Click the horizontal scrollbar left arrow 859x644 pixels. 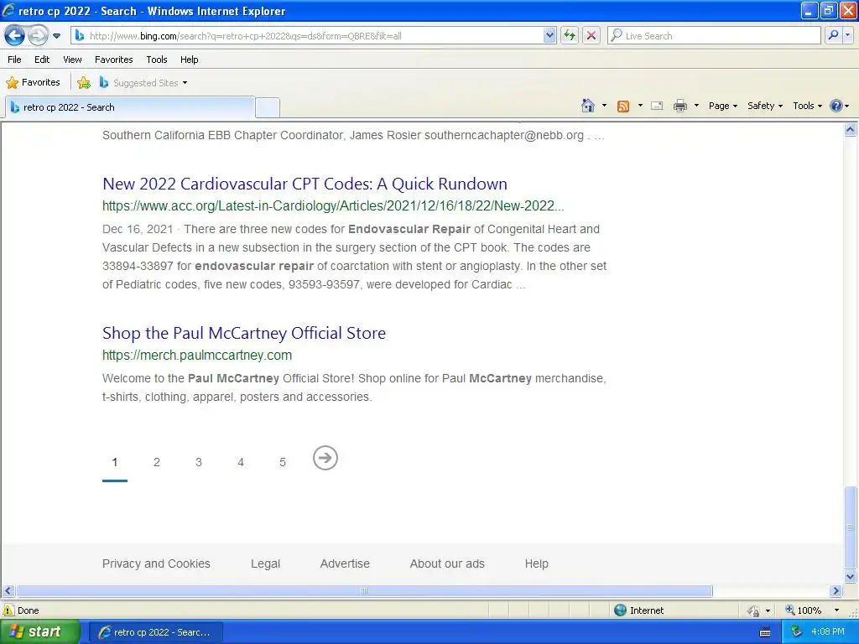pos(8,591)
